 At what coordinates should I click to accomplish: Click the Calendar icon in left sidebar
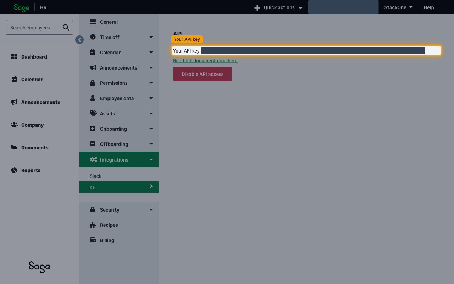14,80
